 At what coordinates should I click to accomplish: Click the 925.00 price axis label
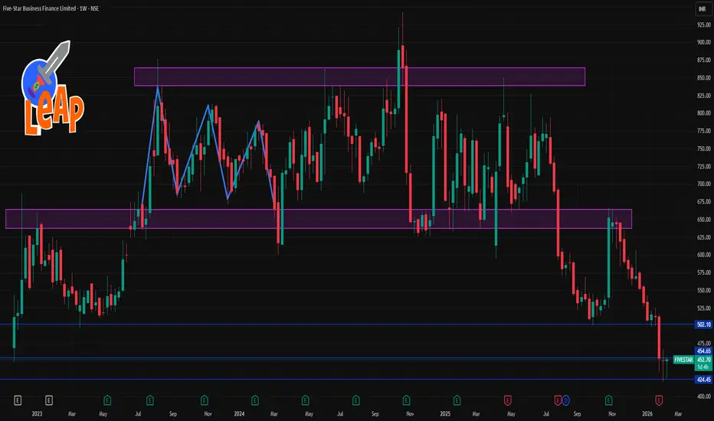pyautogui.click(x=703, y=24)
